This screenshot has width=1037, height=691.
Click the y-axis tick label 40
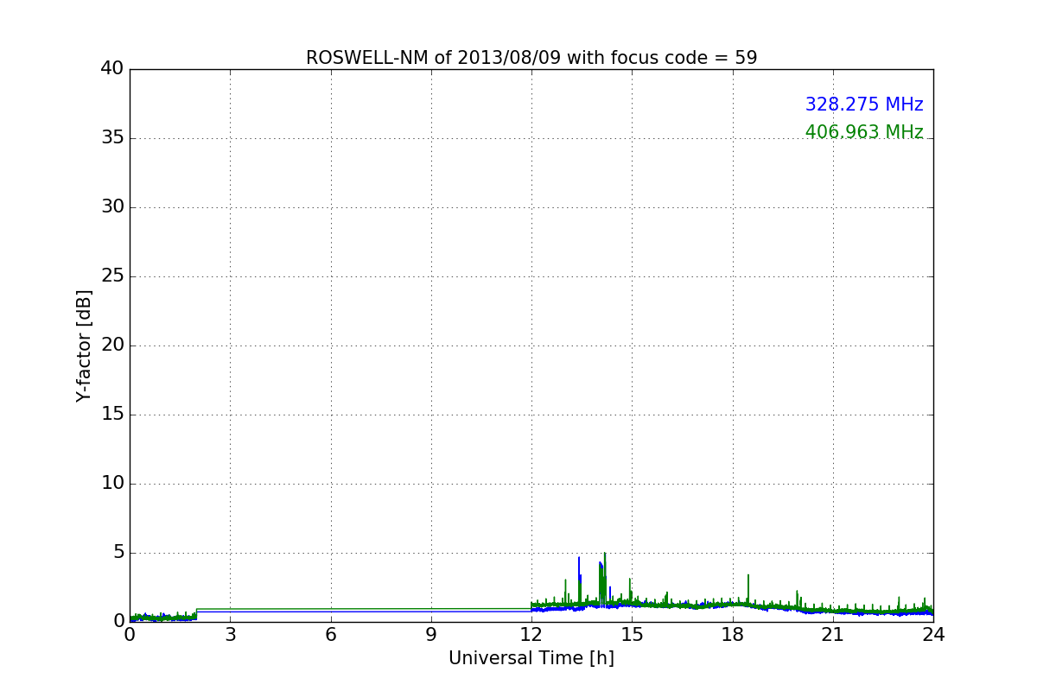(112, 69)
